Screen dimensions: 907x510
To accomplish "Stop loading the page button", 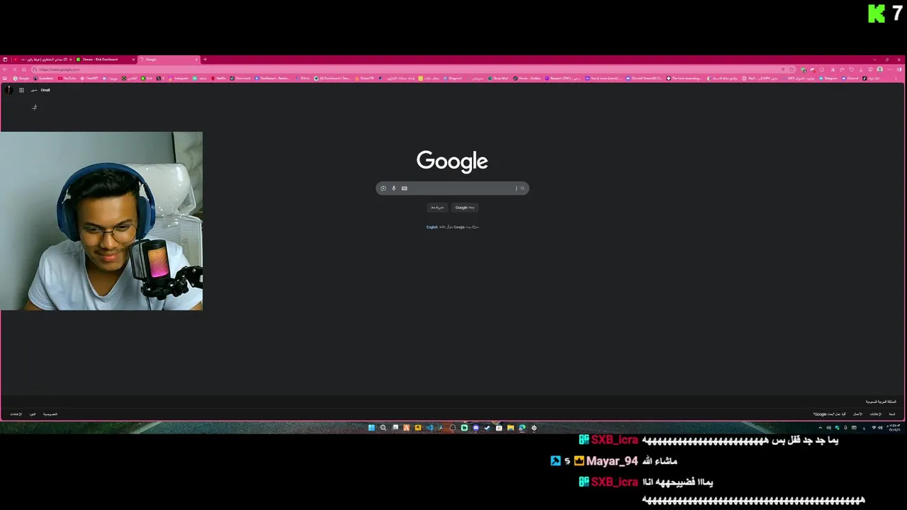I will click(x=14, y=69).
